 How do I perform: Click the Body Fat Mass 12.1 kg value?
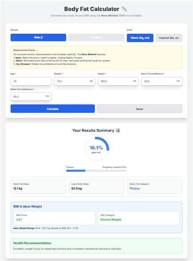tap(18, 189)
